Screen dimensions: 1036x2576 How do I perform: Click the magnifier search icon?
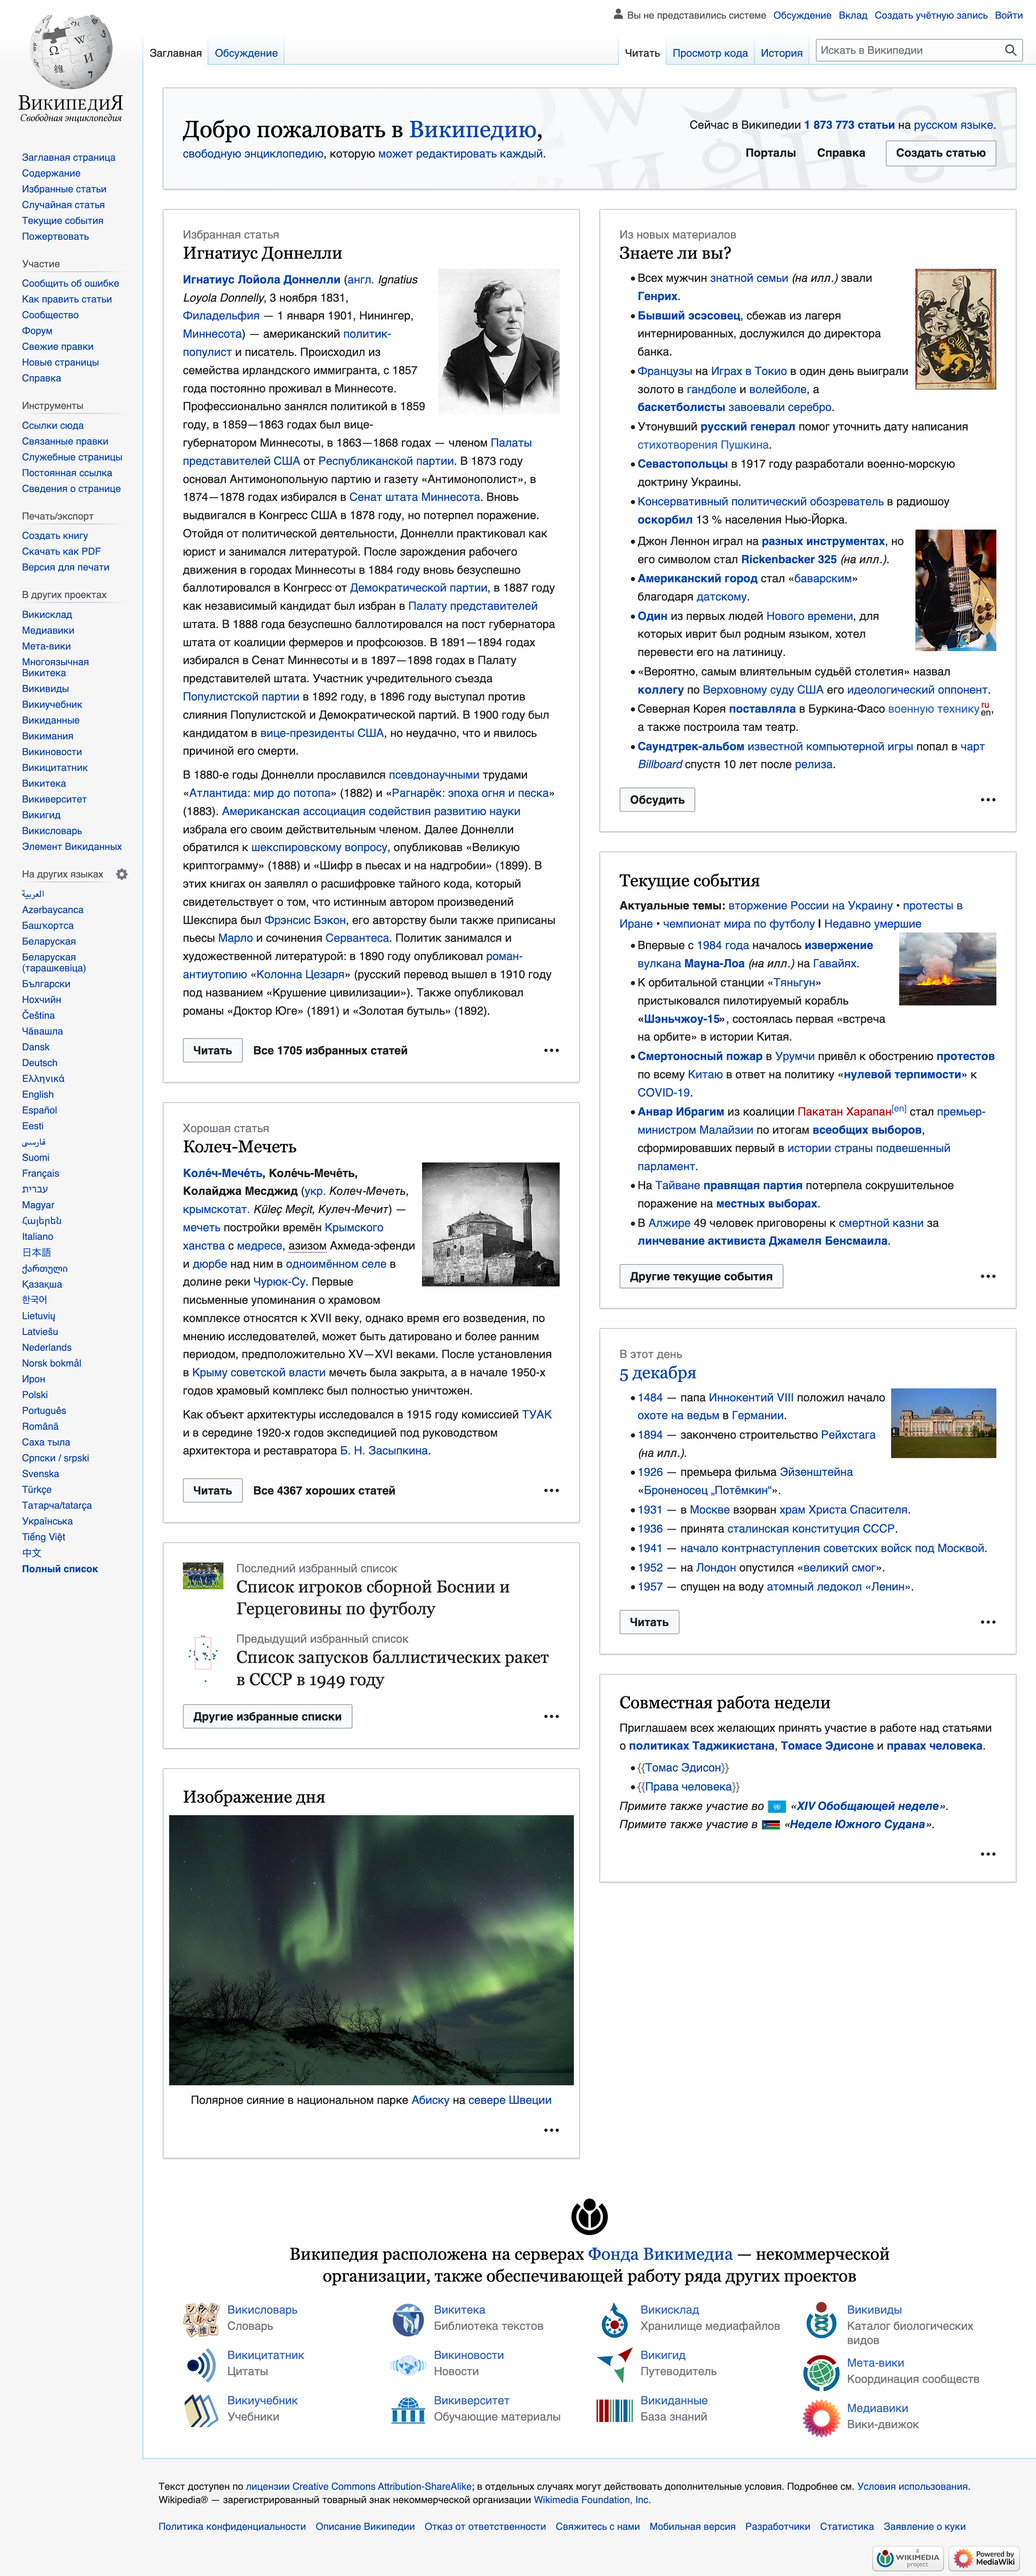1010,50
